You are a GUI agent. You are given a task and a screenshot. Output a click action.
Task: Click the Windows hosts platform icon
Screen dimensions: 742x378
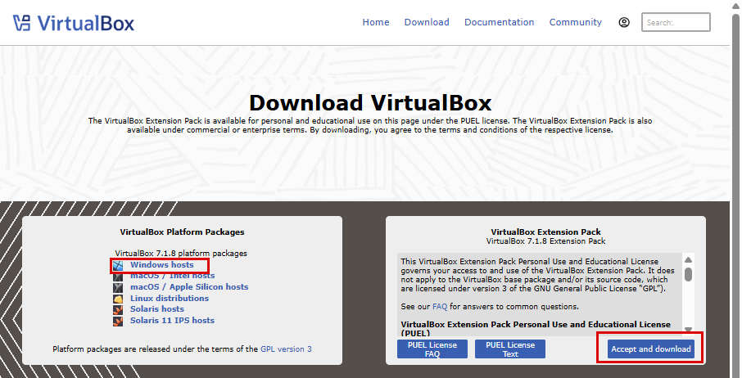119,266
